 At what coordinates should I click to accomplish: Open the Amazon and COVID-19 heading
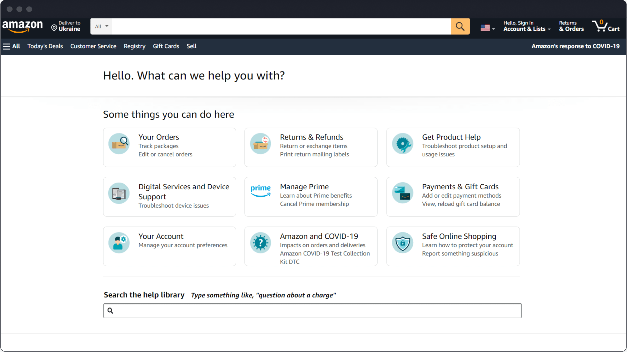[x=319, y=236]
